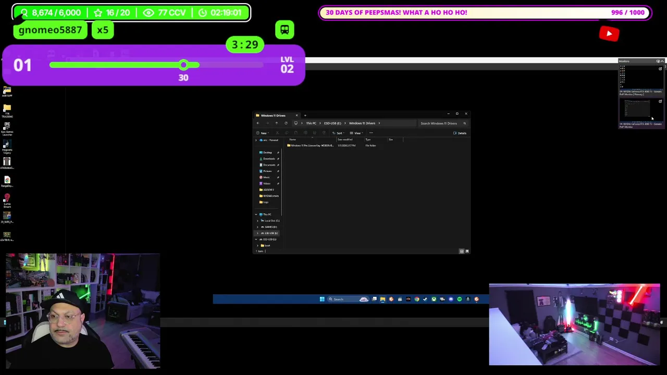Open Music in the navigation pane
This screenshot has width=667, height=375.
tap(266, 178)
